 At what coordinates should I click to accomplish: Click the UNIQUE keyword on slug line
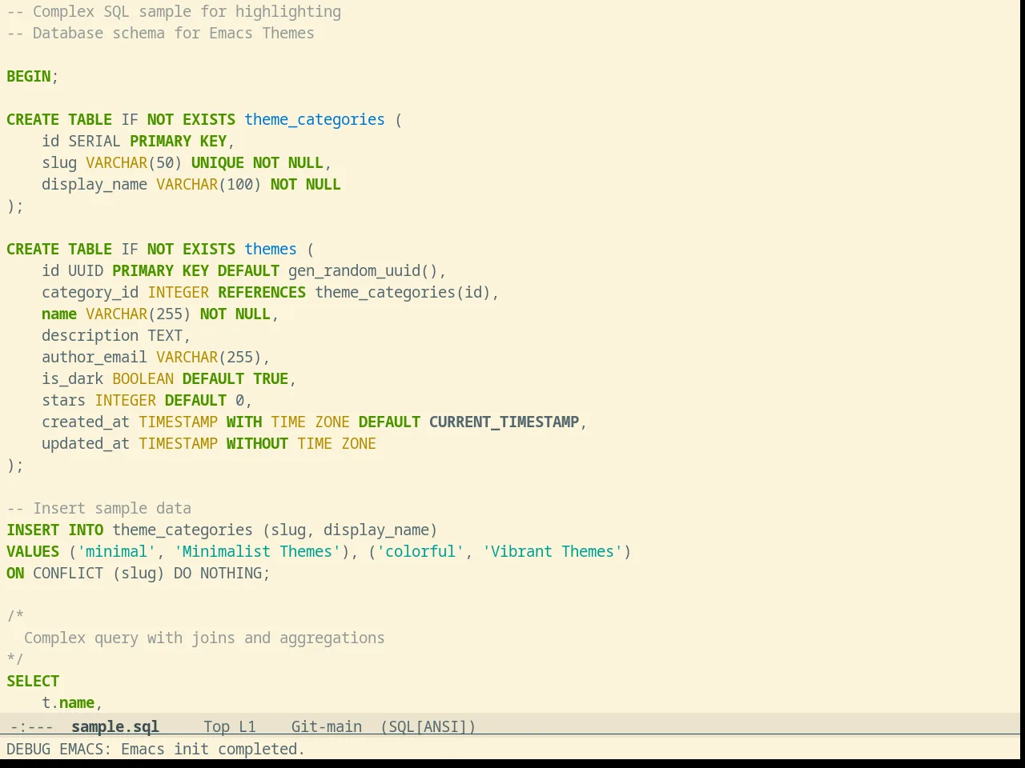[218, 162]
